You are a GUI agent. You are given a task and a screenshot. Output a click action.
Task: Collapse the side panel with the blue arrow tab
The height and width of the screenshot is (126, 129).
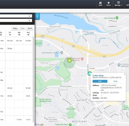tap(37, 16)
